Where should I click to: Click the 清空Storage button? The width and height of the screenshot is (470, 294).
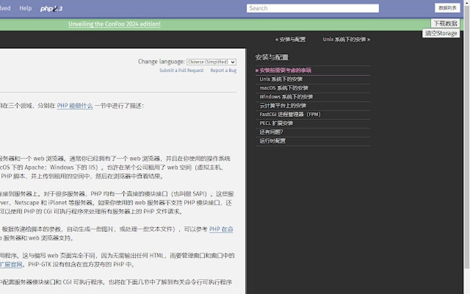(441, 33)
